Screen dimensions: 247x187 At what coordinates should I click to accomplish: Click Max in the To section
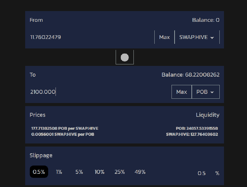pyautogui.click(x=181, y=92)
